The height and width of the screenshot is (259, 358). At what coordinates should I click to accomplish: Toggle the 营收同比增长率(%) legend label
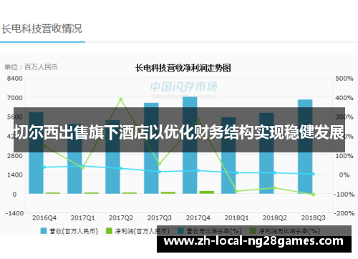point(214,231)
